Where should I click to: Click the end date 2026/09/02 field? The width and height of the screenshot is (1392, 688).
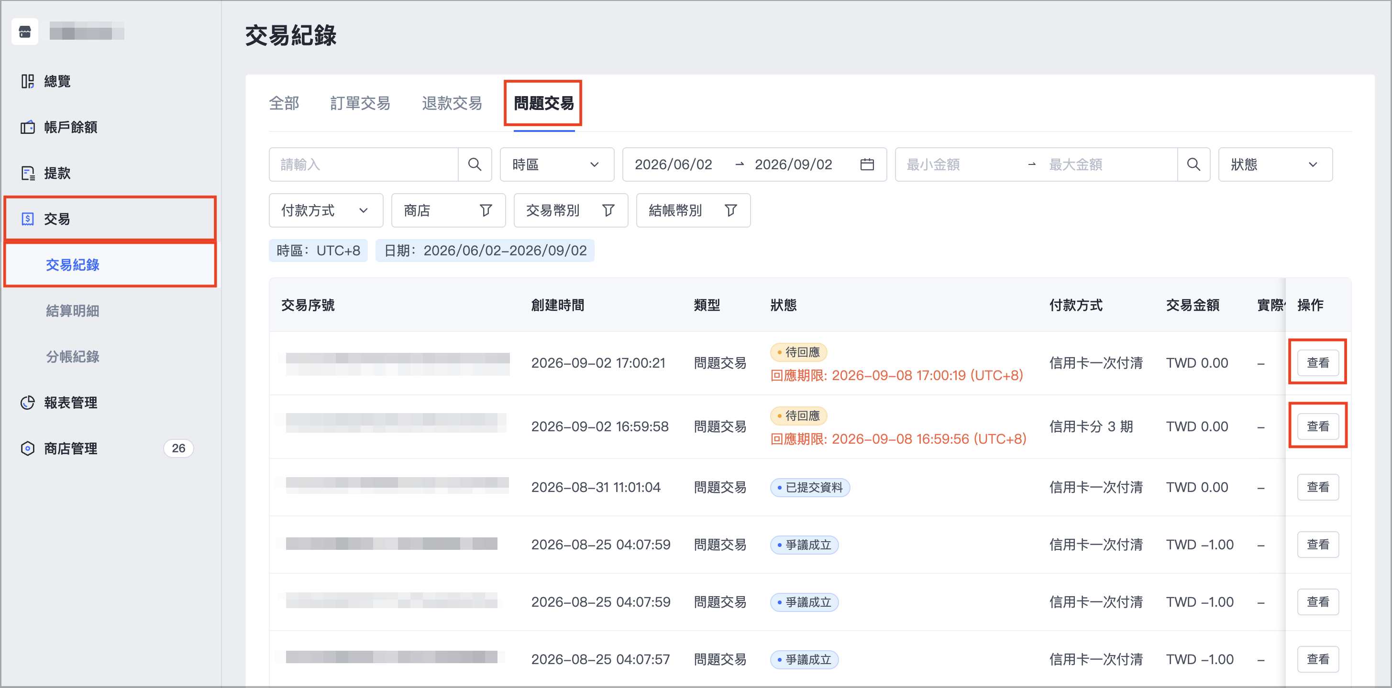(793, 164)
